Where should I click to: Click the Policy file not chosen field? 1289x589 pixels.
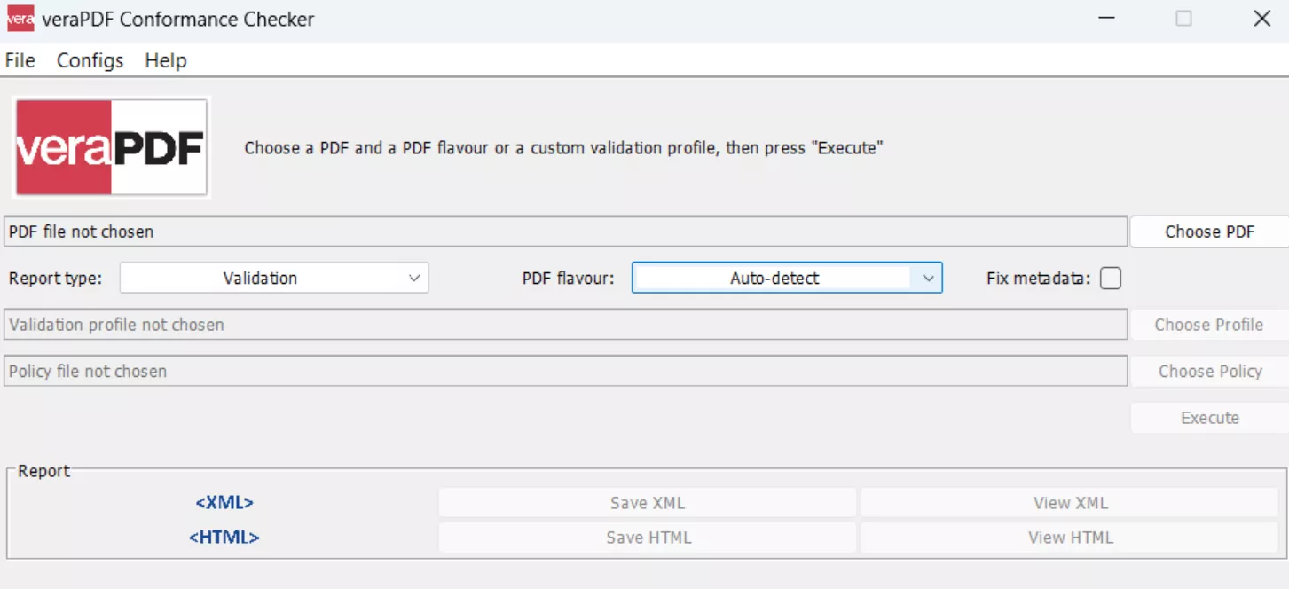tap(564, 371)
